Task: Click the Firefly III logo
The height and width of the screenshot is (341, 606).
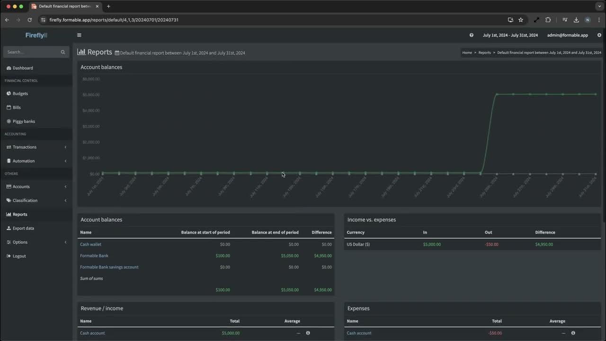Action: 36,35
